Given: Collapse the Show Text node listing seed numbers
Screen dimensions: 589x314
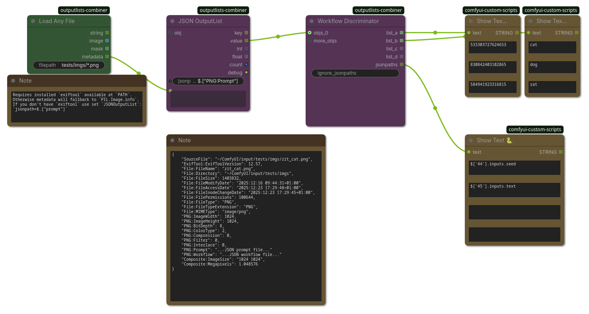Looking at the screenshot, I should [x=471, y=21].
